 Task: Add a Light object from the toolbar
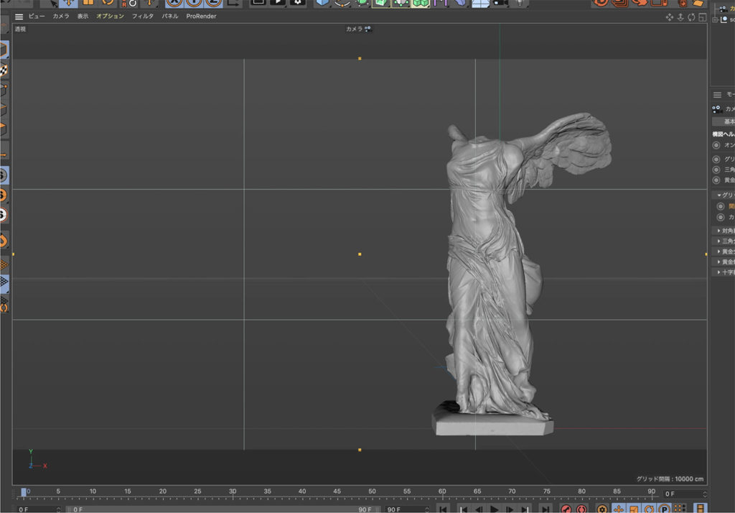point(520,3)
